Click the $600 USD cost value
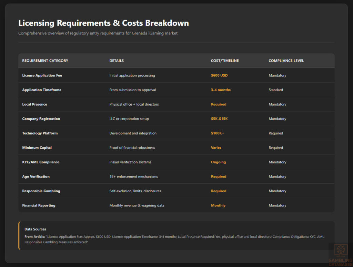Viewport: 353px width, 267px height. [x=219, y=75]
